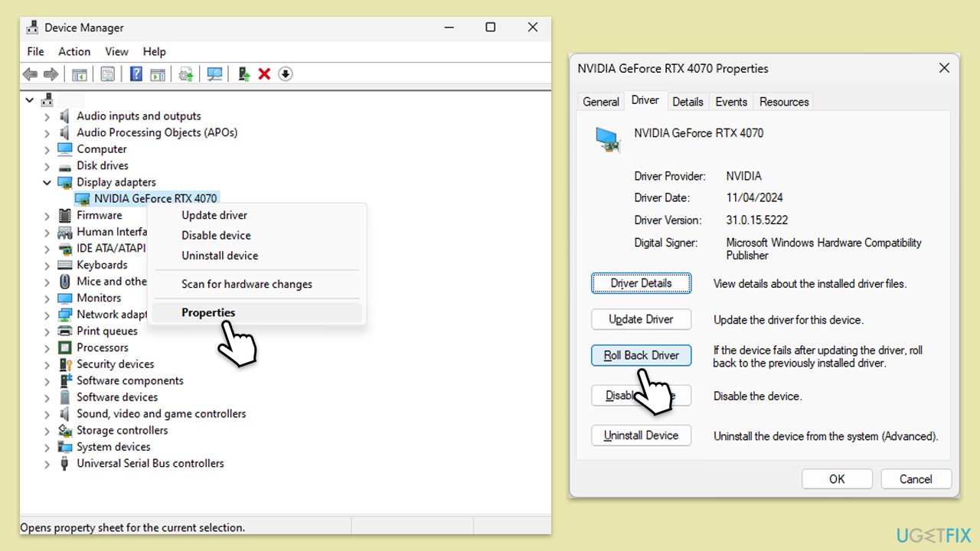
Task: Click the Security devices icon
Action: coord(65,364)
